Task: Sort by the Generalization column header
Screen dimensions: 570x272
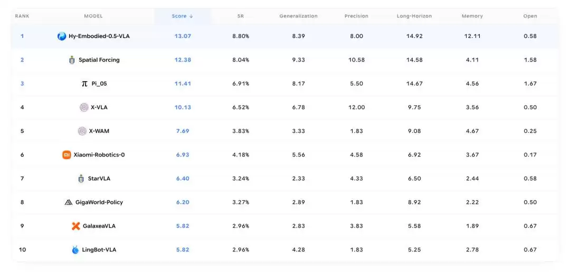Action: click(x=298, y=16)
